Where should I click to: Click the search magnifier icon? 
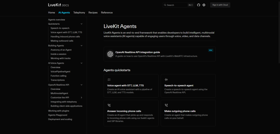point(165,5)
